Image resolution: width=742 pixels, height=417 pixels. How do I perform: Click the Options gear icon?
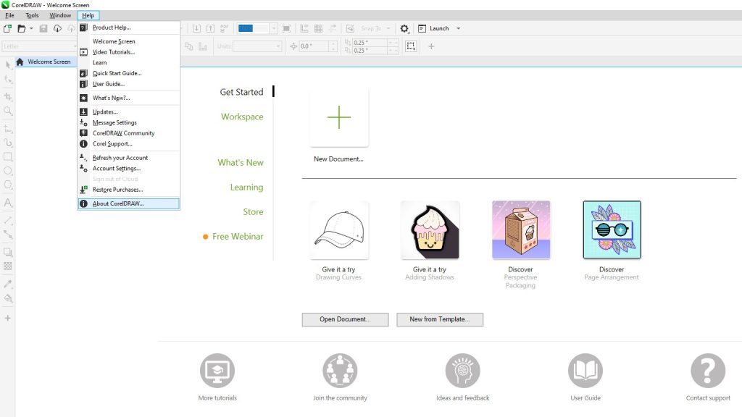click(404, 28)
